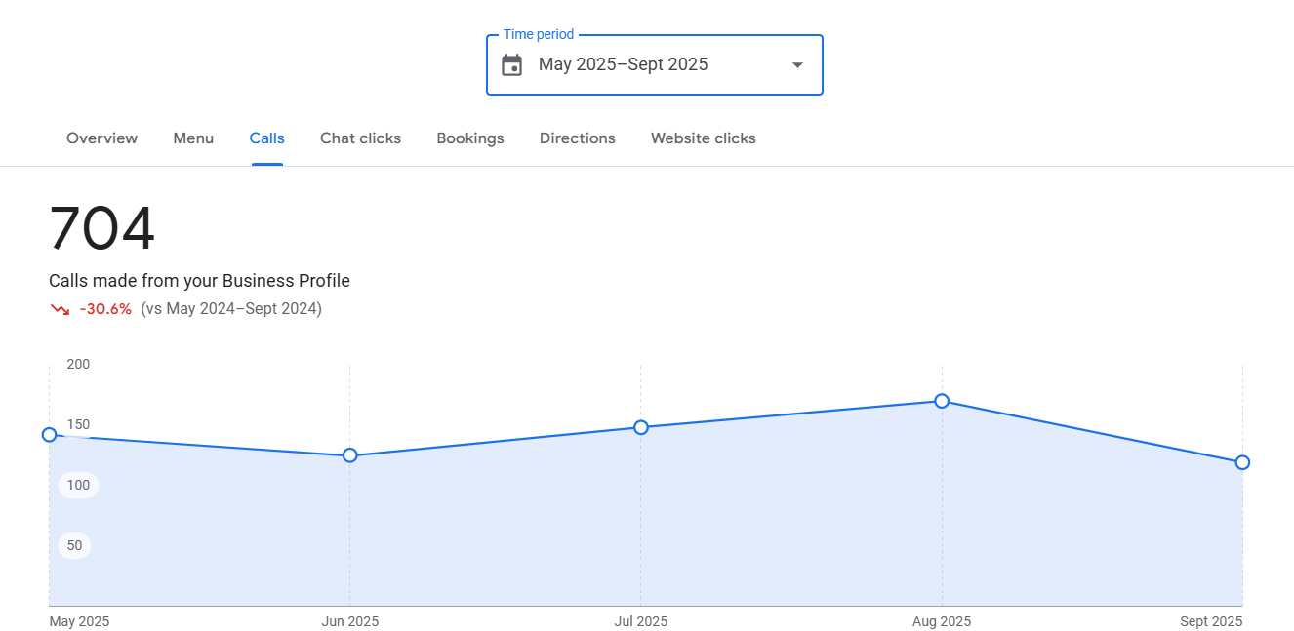The height and width of the screenshot is (631, 1294).
Task: Go to the Chat clicks tab
Action: point(360,138)
